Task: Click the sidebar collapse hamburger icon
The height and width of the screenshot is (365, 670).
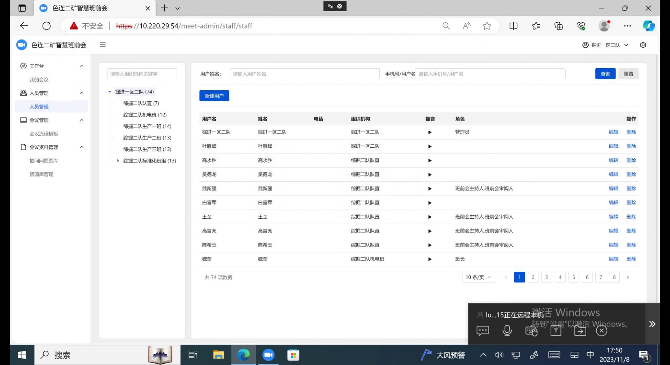Action: pyautogui.click(x=103, y=45)
